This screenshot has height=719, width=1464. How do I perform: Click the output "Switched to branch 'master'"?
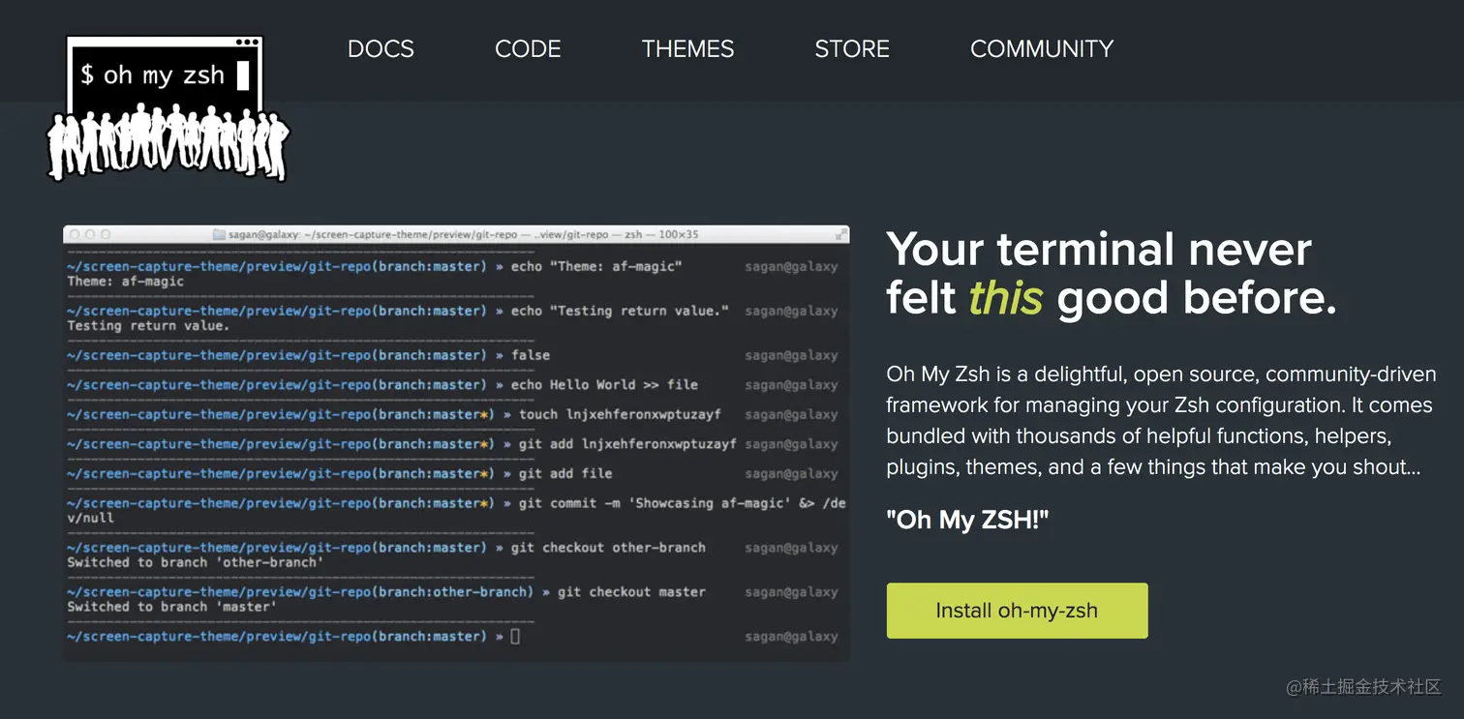point(171,607)
